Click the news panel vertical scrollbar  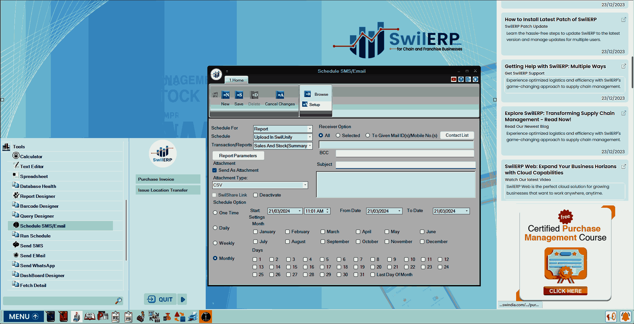632,72
